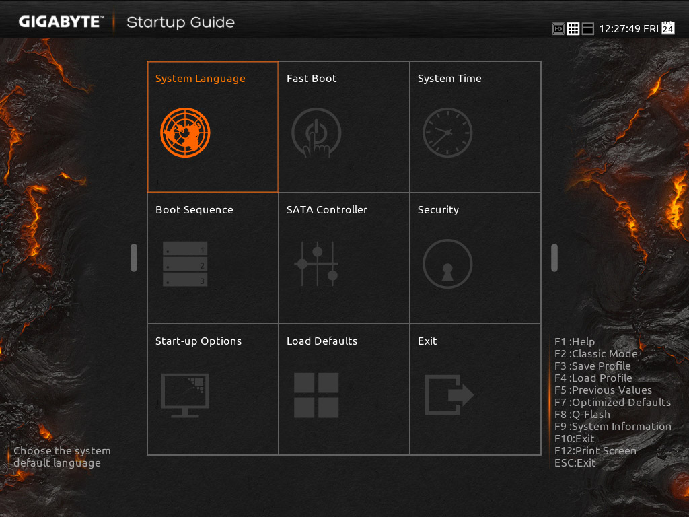Select the Startup Guide grid view icon
This screenshot has height=517, width=689.
coord(573,29)
